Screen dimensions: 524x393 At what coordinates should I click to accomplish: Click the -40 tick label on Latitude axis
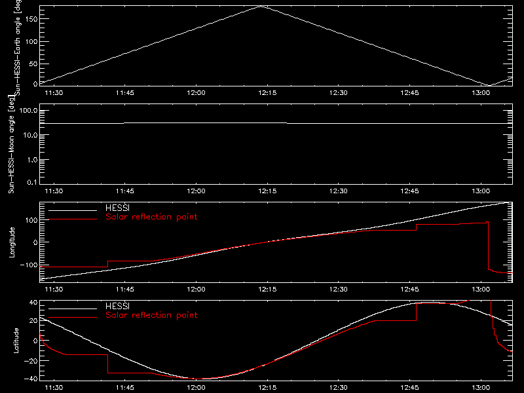[31, 379]
